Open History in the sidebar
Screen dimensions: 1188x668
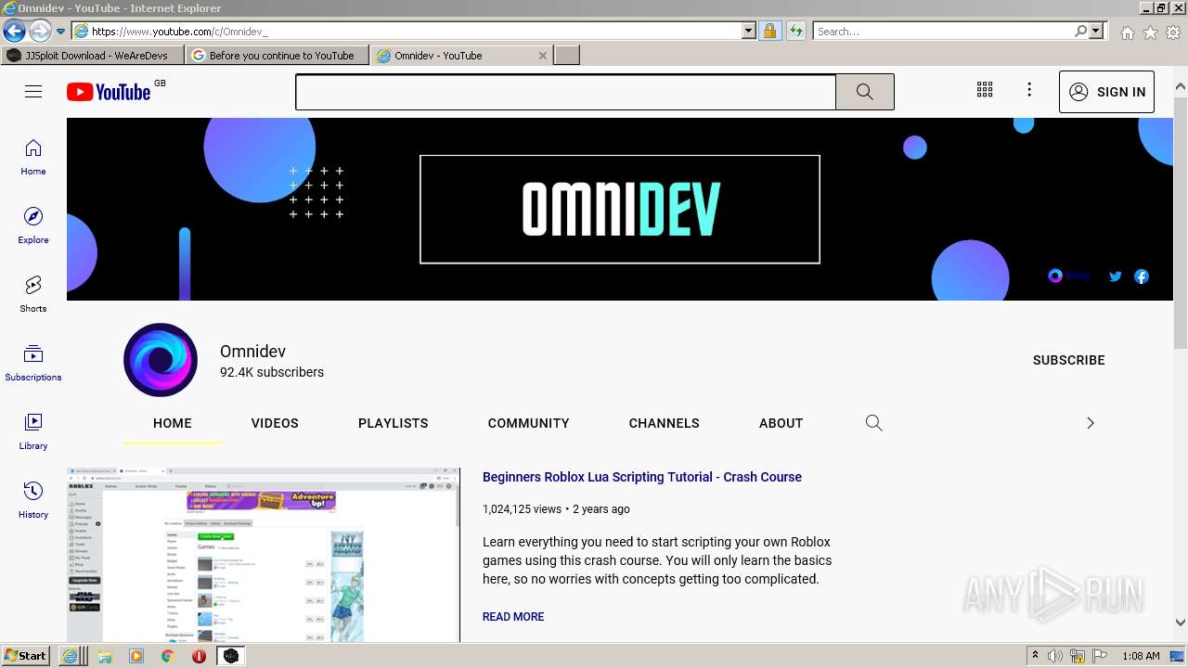(x=33, y=500)
